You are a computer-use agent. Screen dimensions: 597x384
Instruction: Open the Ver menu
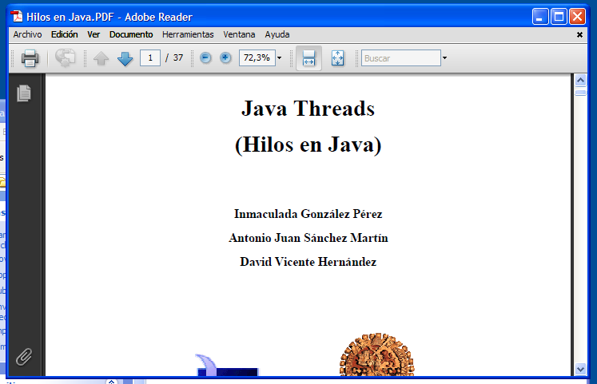click(x=94, y=34)
